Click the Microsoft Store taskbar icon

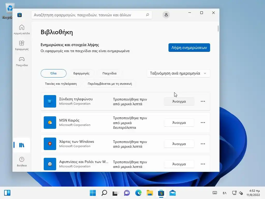161,193
